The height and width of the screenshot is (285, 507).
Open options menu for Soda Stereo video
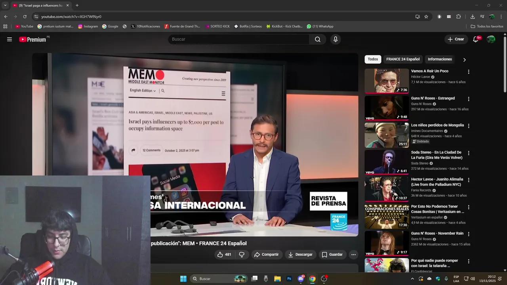click(469, 153)
